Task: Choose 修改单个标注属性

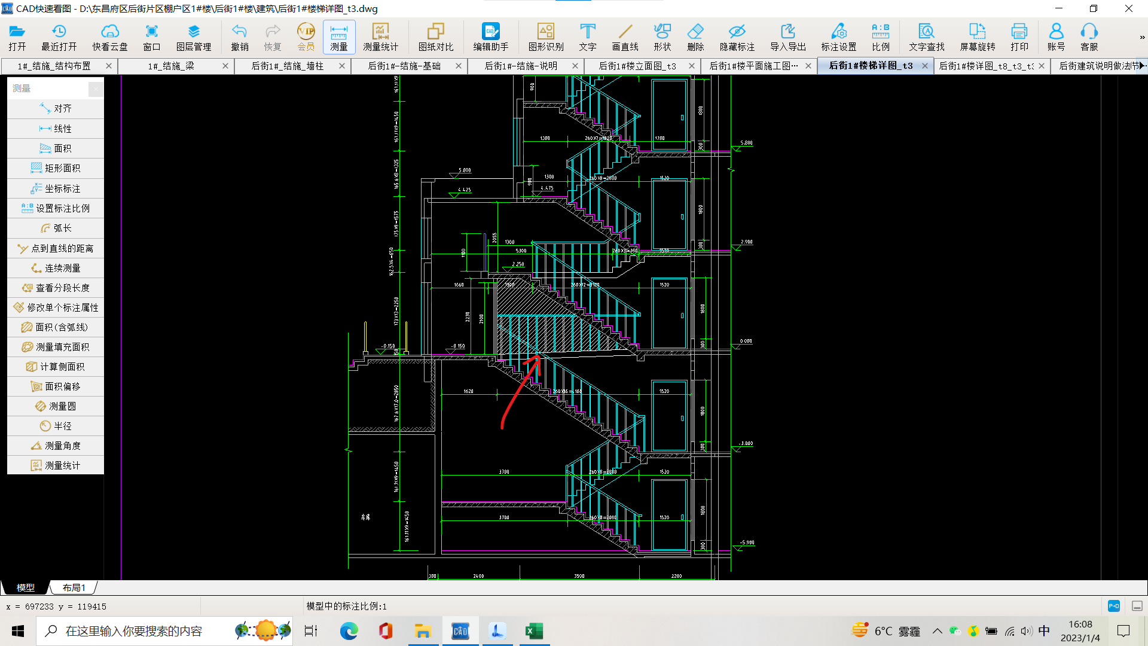Action: point(56,307)
